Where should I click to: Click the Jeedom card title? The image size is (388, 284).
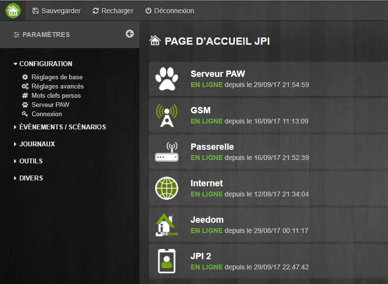(207, 220)
